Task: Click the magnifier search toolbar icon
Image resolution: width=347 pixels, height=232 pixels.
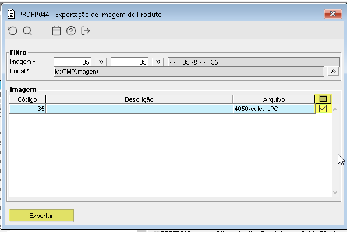Action: click(x=27, y=31)
